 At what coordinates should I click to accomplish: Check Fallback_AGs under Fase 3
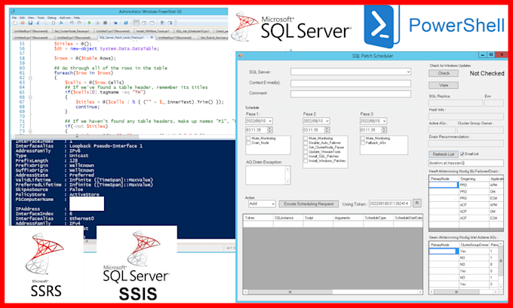point(363,143)
